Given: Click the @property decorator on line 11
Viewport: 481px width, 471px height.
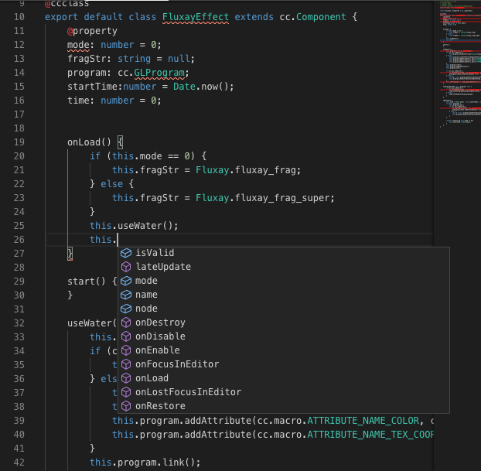Looking at the screenshot, I should tap(92, 31).
